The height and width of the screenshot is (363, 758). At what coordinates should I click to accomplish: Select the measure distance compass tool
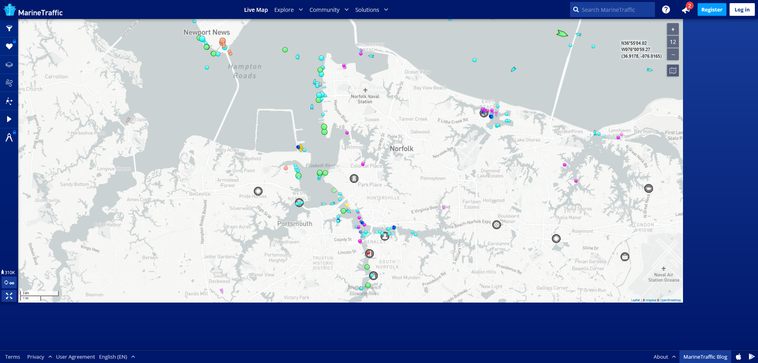[9, 137]
